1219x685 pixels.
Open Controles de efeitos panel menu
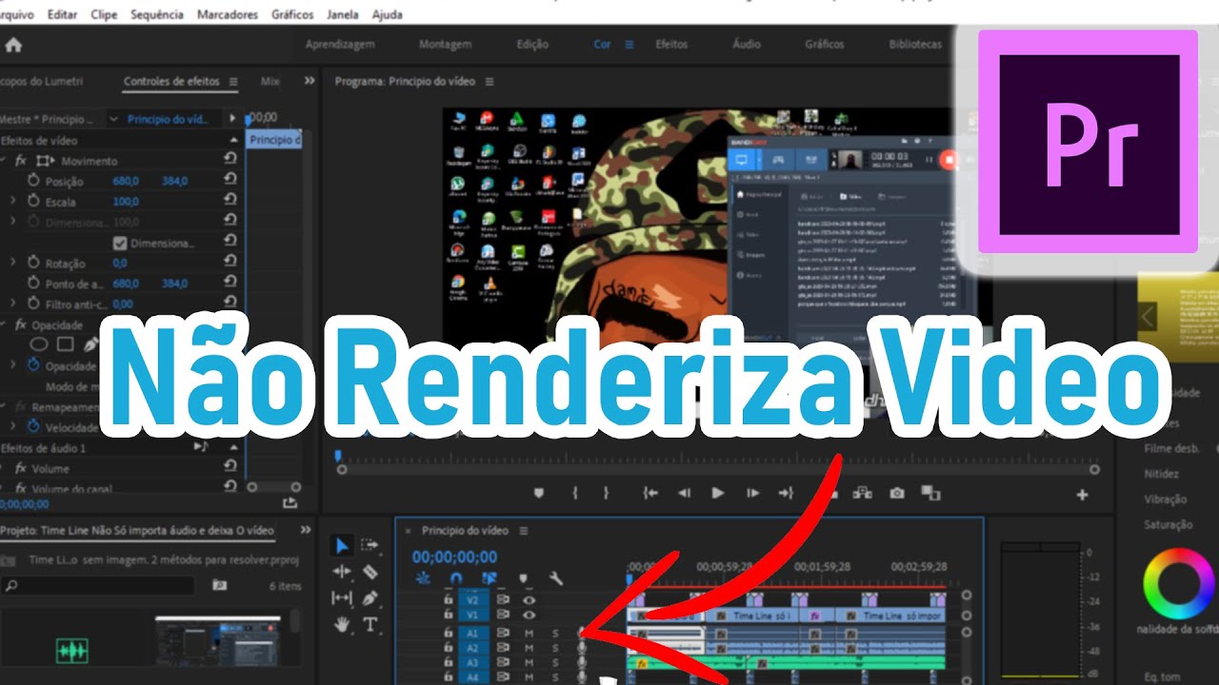tap(232, 82)
